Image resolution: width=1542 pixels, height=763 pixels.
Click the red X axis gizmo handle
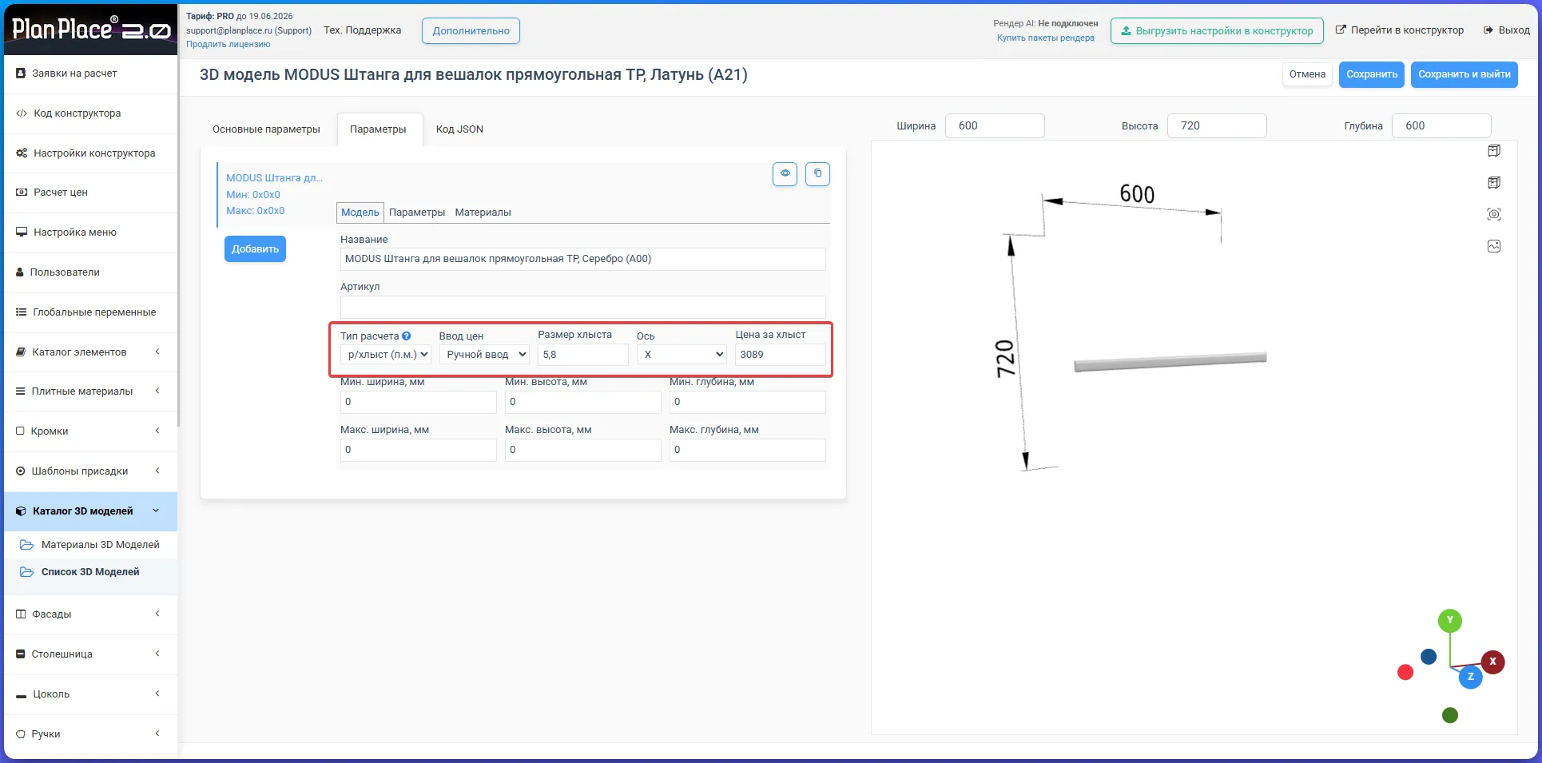(1492, 662)
